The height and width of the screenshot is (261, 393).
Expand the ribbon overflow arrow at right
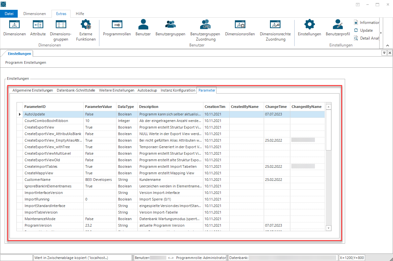click(381, 33)
